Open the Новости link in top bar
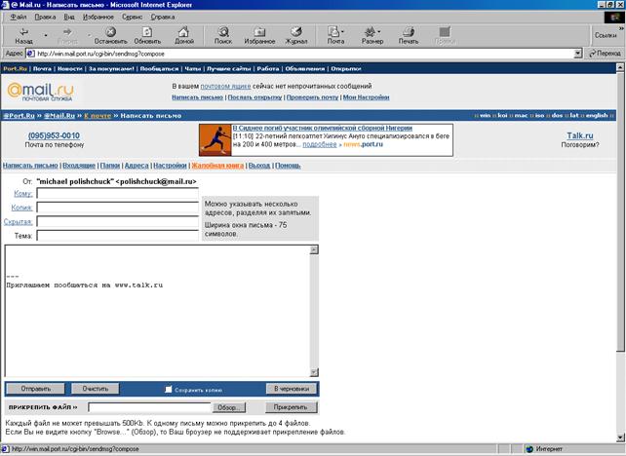626x456 pixels. point(70,68)
